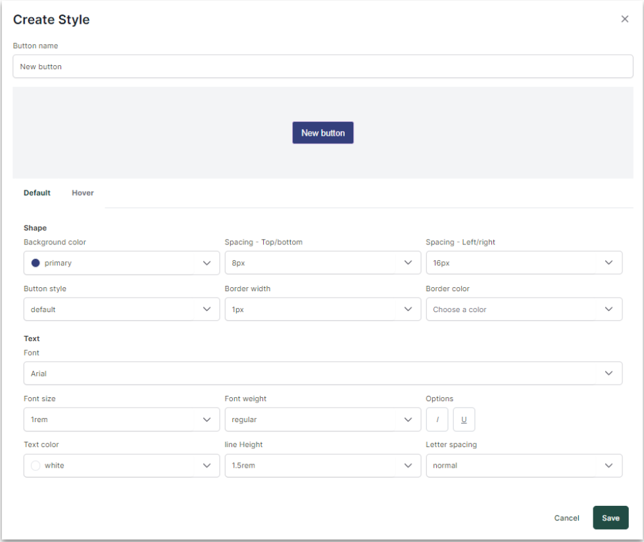Open the Border width dropdown chevron
The image size is (644, 542).
pyautogui.click(x=408, y=309)
